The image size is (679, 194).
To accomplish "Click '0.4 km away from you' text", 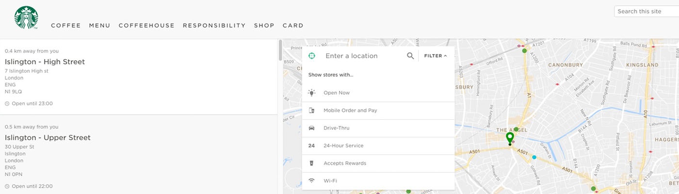I will pyautogui.click(x=32, y=51).
